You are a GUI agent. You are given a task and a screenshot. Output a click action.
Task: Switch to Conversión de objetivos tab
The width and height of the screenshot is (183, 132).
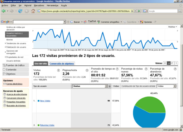click(62, 64)
